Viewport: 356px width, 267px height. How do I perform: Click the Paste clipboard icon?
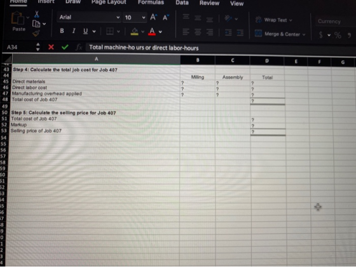(x=18, y=18)
